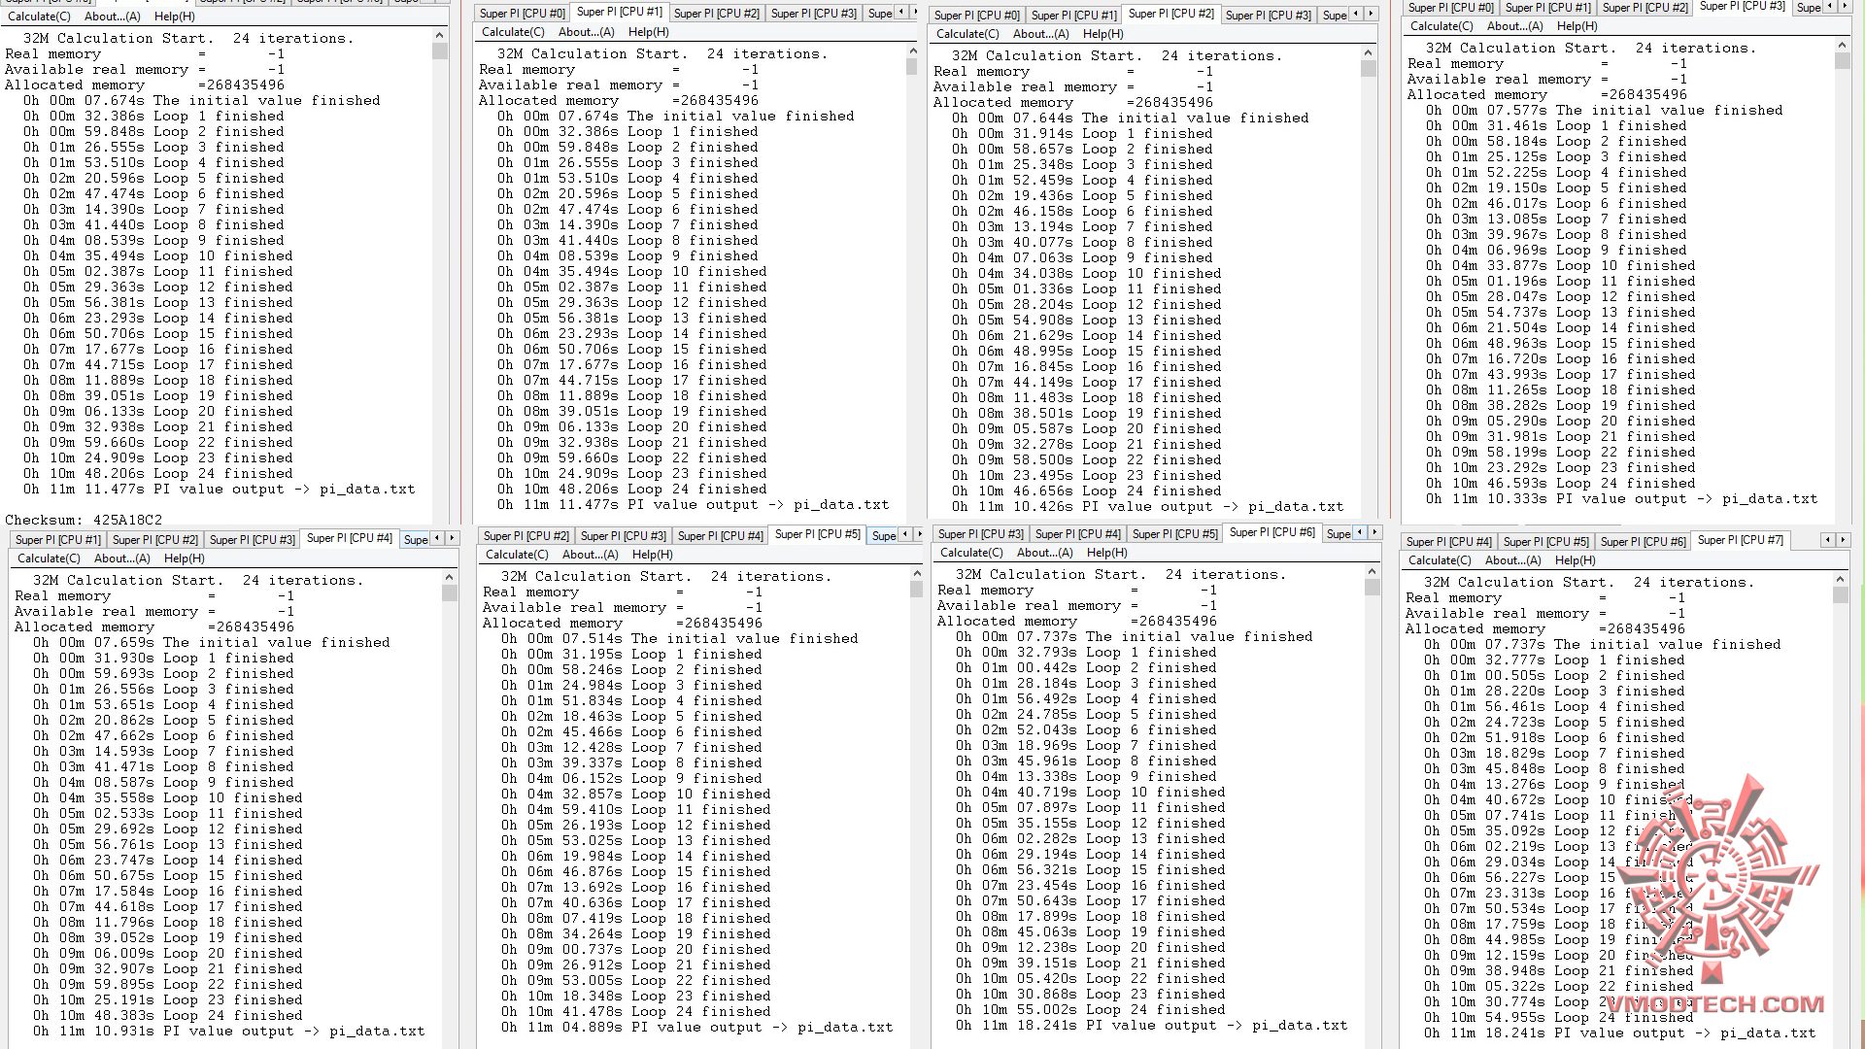The width and height of the screenshot is (1865, 1049).
Task: Open Help(H) menu in window with active CPU #5 tab
Action: pos(652,555)
